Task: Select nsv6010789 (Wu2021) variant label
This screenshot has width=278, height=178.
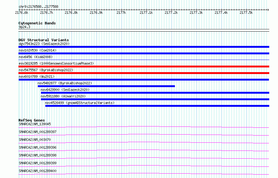Action: (37, 77)
